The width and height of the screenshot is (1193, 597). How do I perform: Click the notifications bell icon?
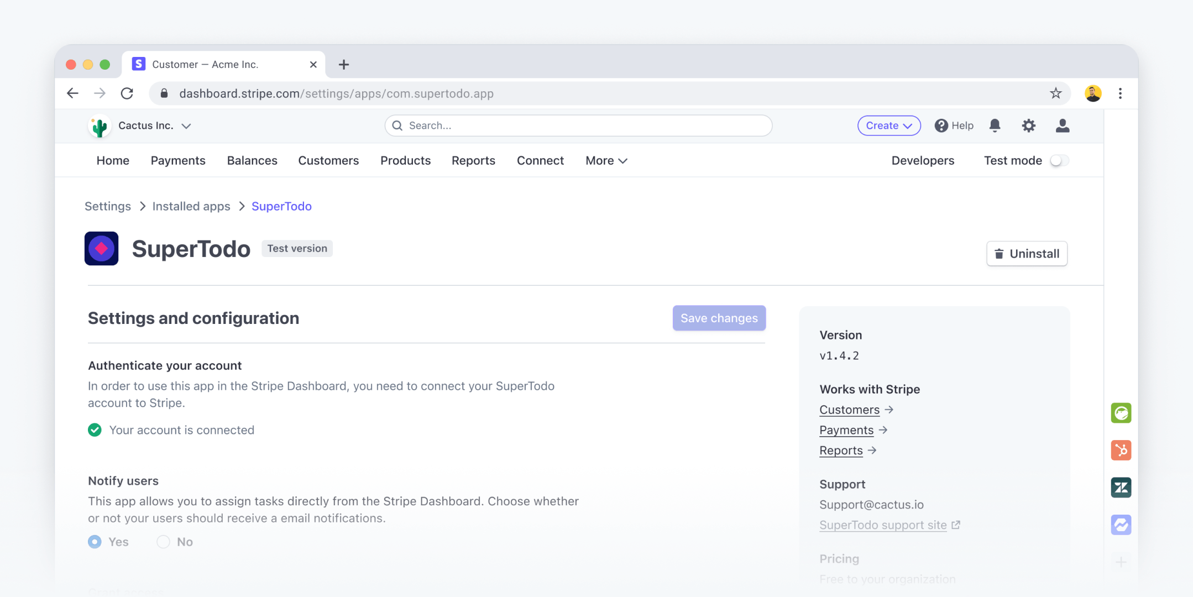pyautogui.click(x=995, y=125)
